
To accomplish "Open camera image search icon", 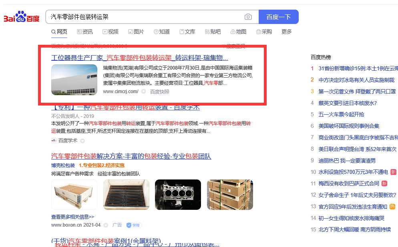I will pyautogui.click(x=248, y=17).
